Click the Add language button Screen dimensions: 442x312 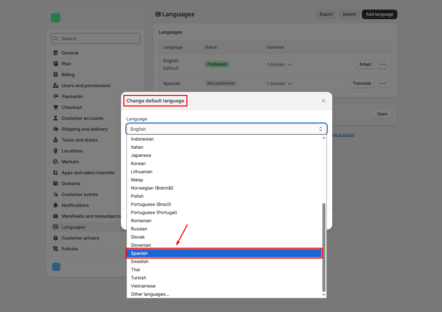(x=379, y=14)
